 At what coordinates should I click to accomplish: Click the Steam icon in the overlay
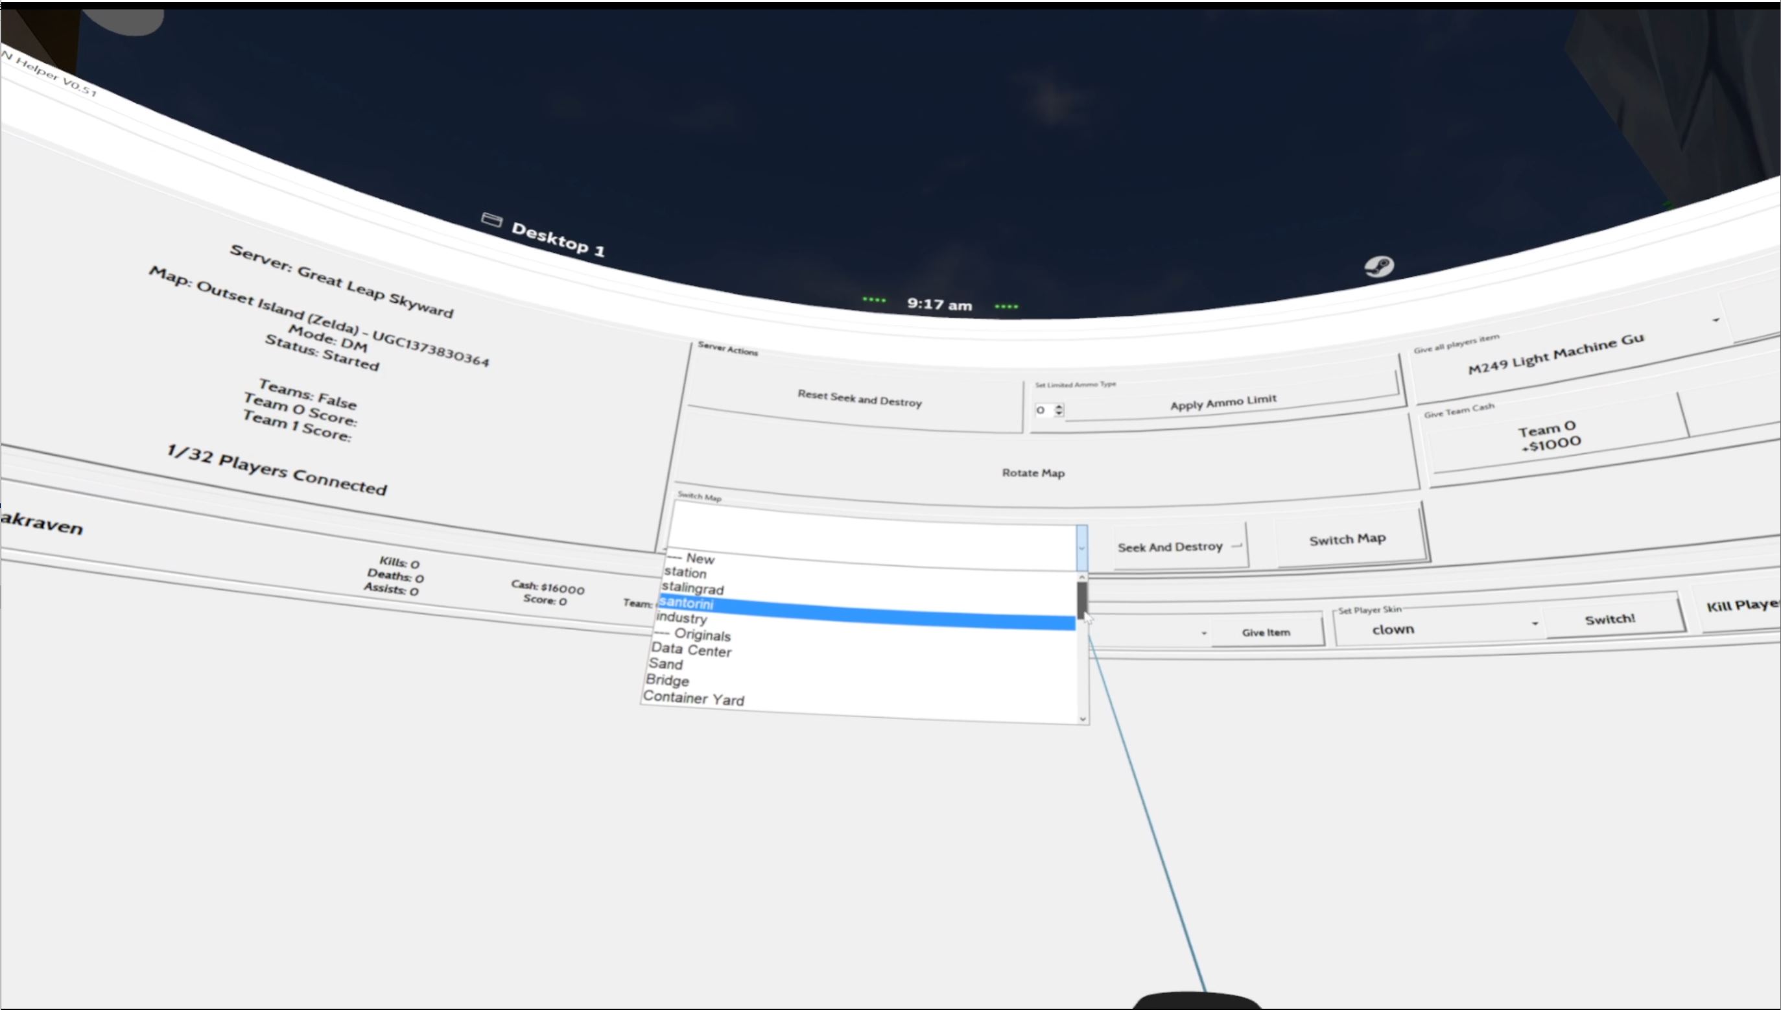1380,266
